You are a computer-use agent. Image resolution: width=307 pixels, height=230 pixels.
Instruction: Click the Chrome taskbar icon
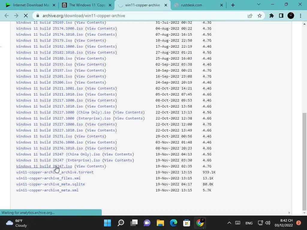tap(200, 223)
